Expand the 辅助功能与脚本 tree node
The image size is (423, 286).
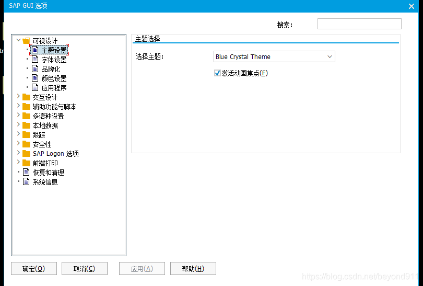pos(18,106)
